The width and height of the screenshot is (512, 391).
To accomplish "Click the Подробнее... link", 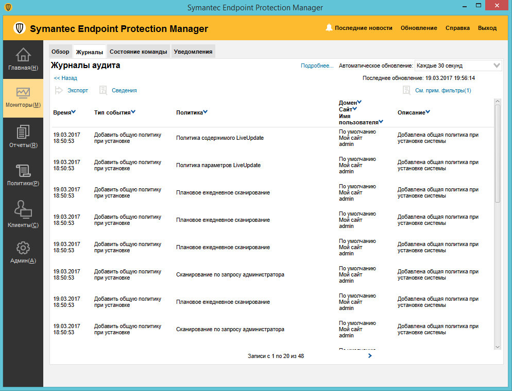I will [317, 66].
